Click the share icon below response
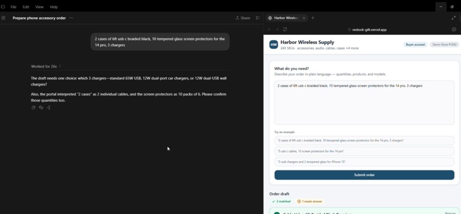The width and height of the screenshot is (461, 214). [x=49, y=108]
